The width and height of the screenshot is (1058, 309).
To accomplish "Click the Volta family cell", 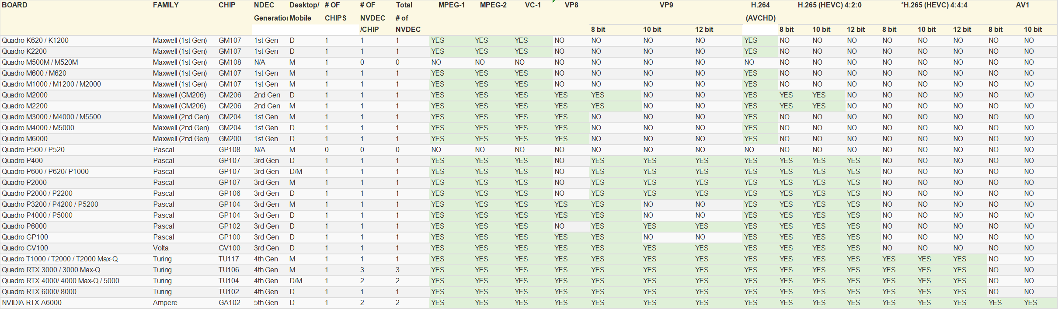I will click(x=161, y=248).
